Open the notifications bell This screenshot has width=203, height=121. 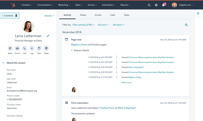coord(164,5)
